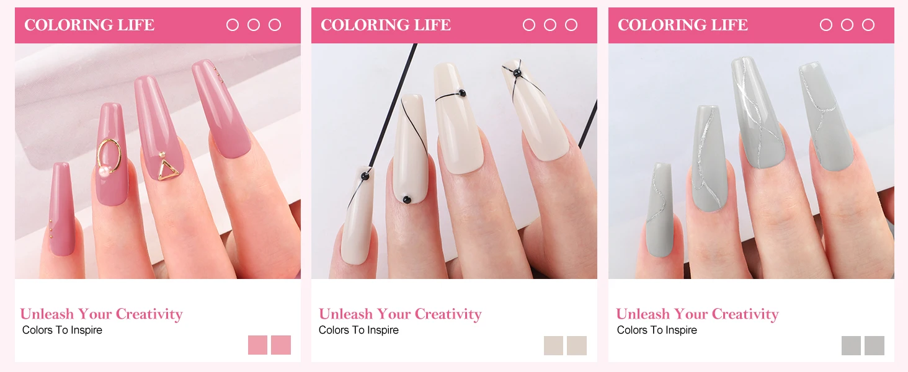
Task: Open the pink nails photo
Action: (x=158, y=161)
